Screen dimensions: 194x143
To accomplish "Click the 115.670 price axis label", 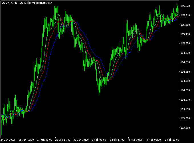I will coord(185,6).
